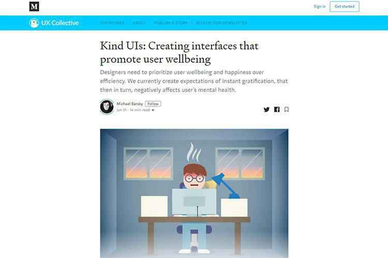The image size is (388, 258).
Task: Click Michael Barsky's avatar photo
Action: click(x=107, y=107)
